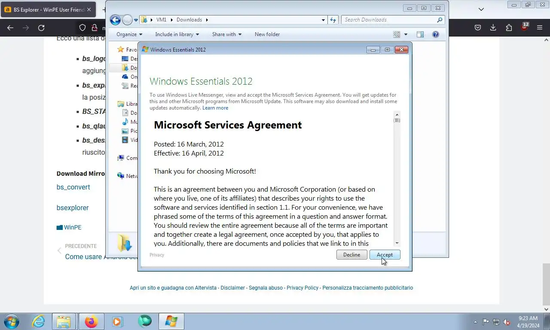Switch to Windows Explorer taskbar button
Image resolution: width=550 pixels, height=330 pixels.
(x=64, y=321)
